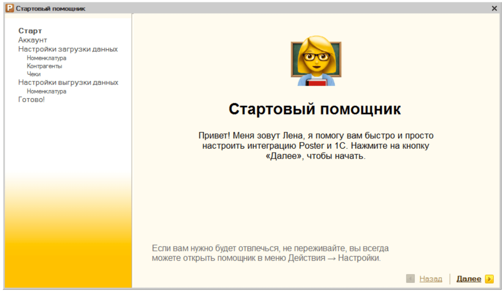This screenshot has height=292, width=503.
Task: Click the window title Стартовый помощник
Action: pos(51,9)
